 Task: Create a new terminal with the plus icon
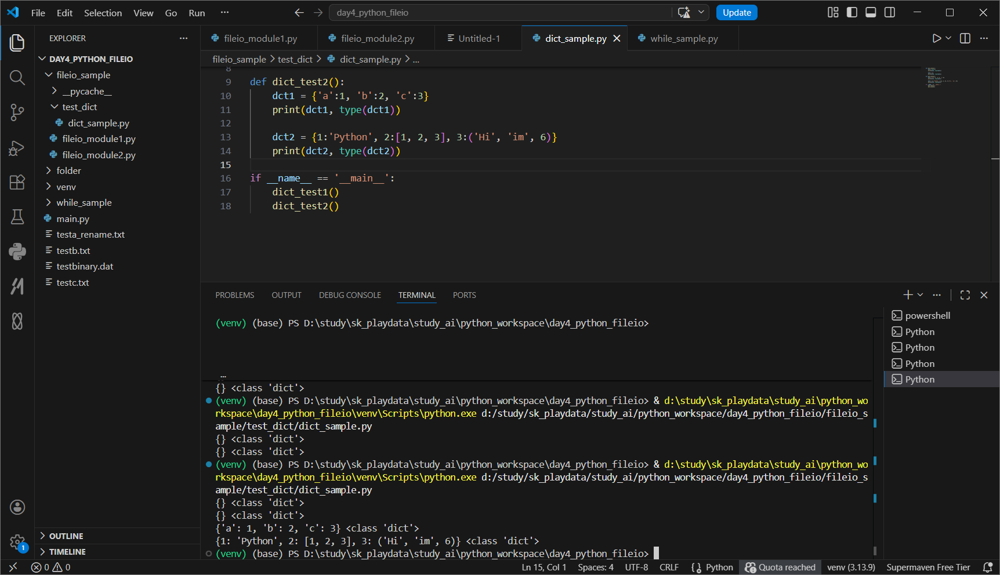[x=908, y=295]
